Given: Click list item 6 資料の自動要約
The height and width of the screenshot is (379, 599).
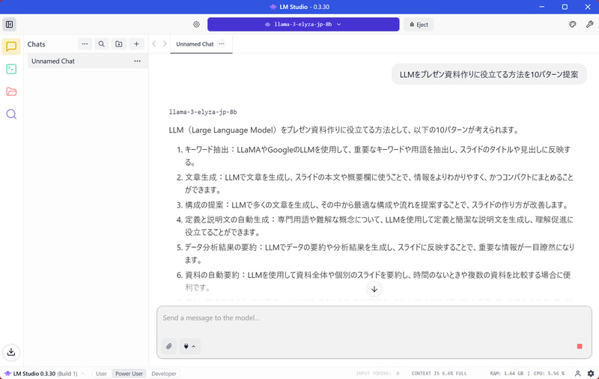Looking at the screenshot, I should 374,281.
